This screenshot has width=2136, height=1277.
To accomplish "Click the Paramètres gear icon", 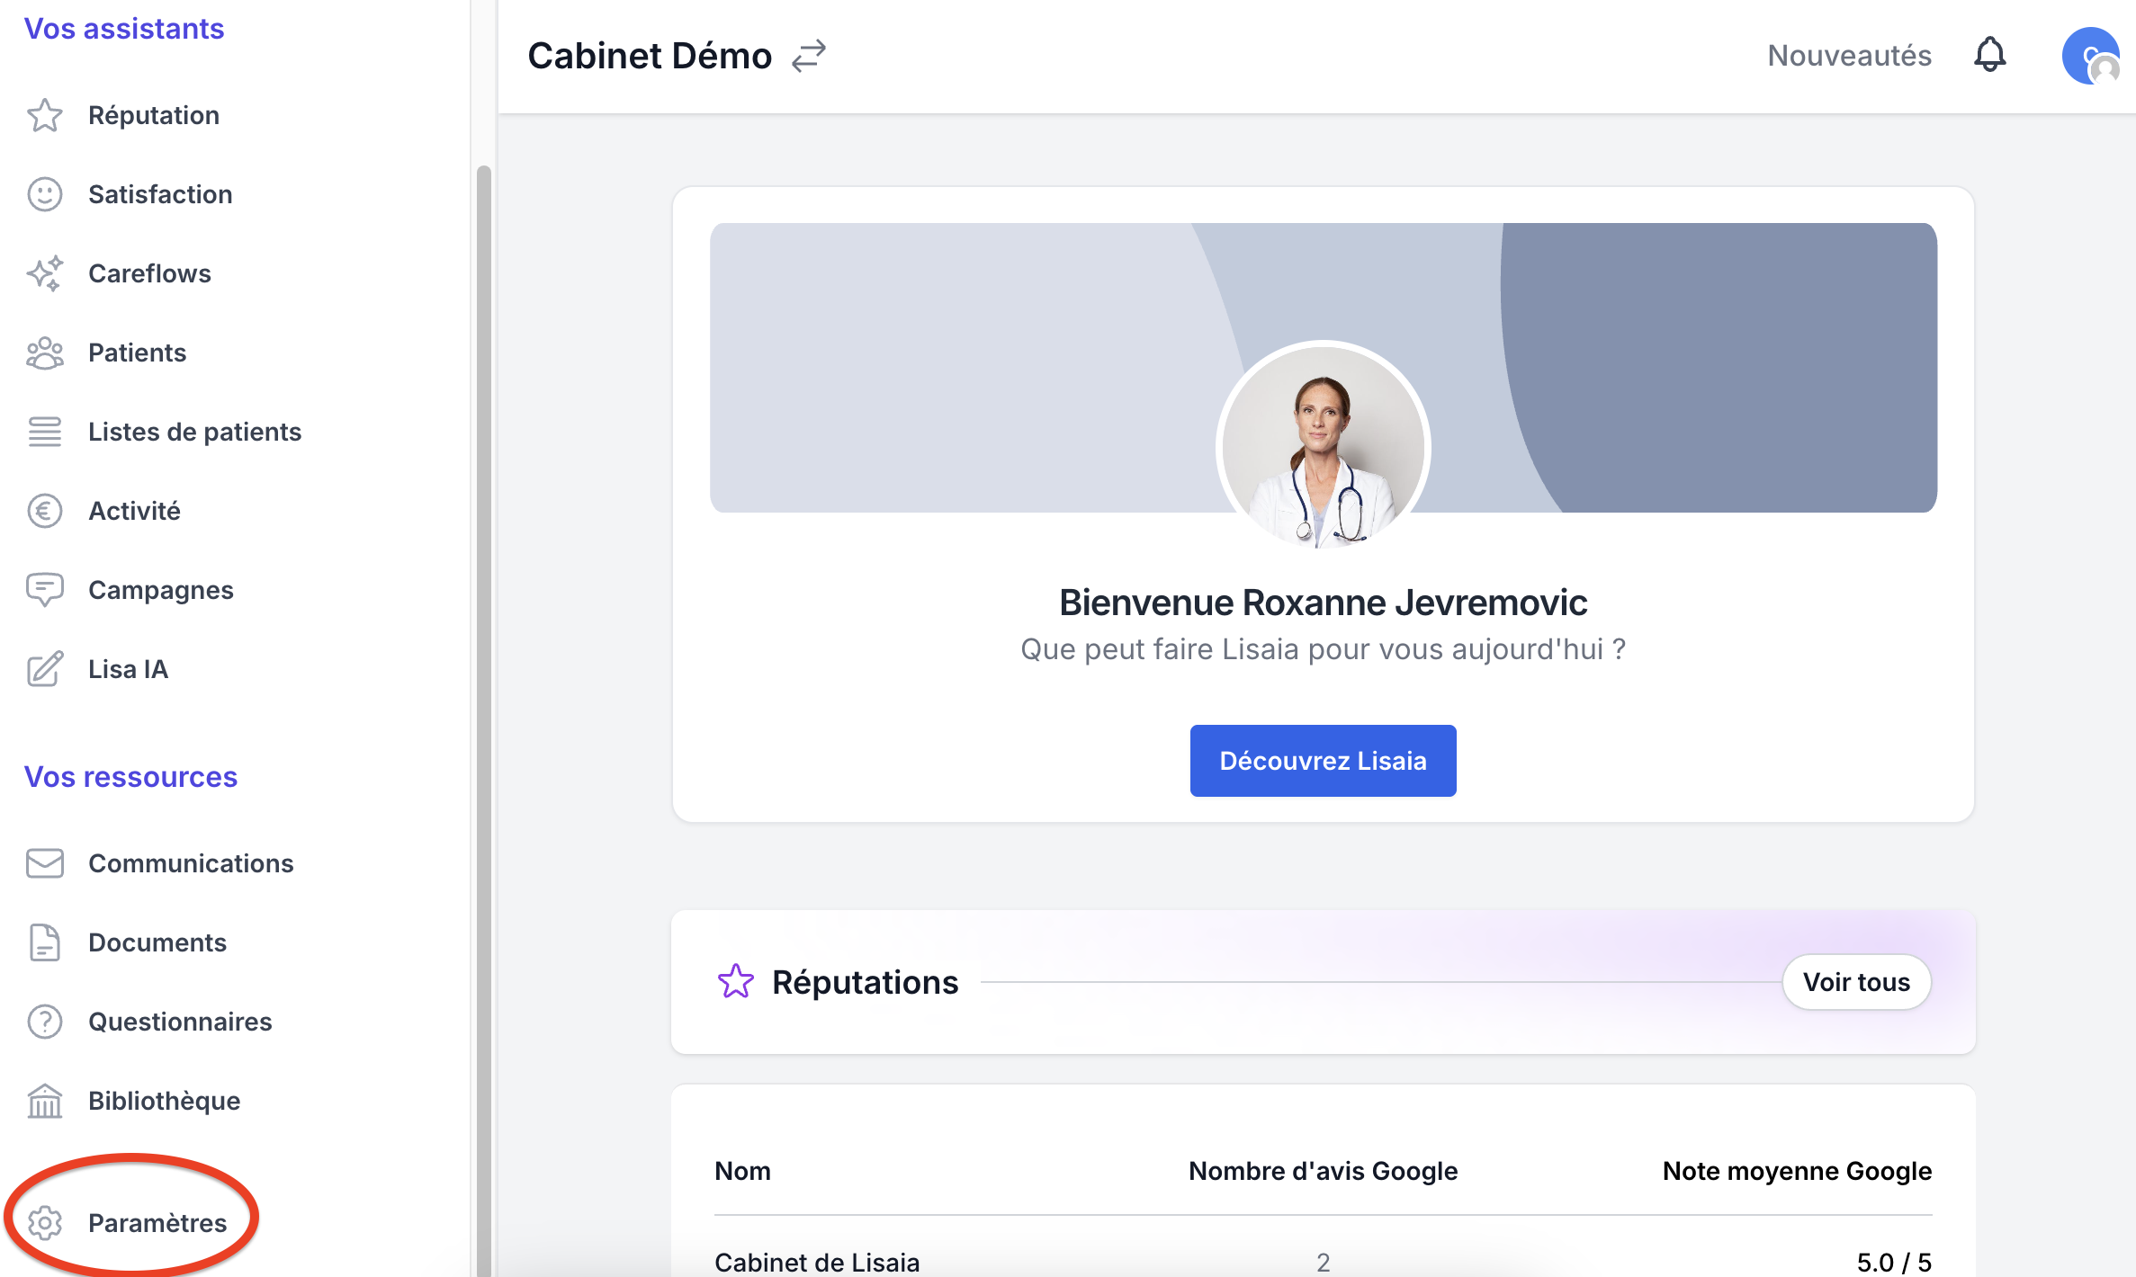I will click(44, 1223).
